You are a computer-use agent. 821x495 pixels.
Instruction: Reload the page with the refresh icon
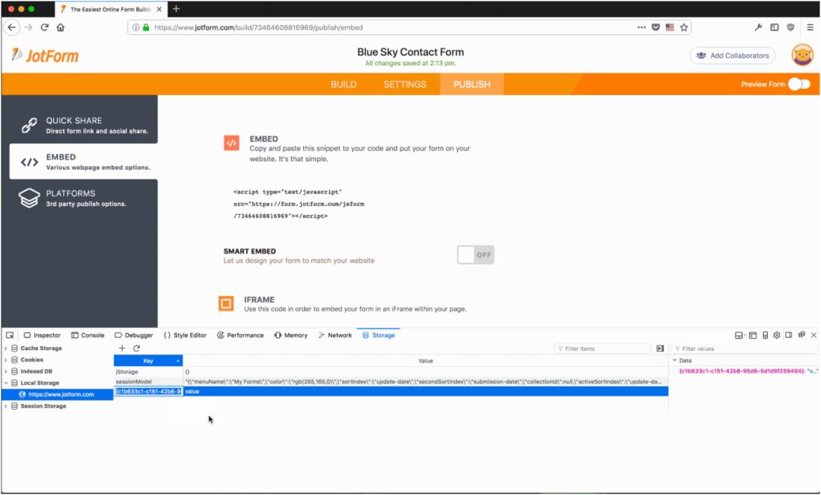(x=45, y=27)
